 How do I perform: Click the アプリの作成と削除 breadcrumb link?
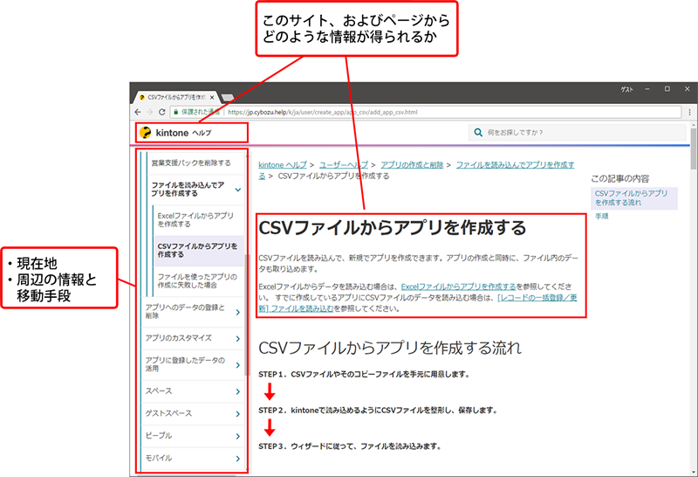pyautogui.click(x=412, y=165)
